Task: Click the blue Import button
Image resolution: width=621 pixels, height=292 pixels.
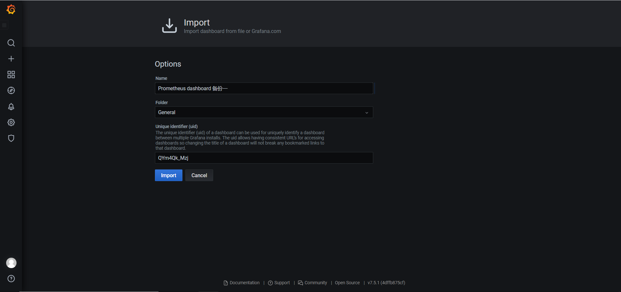Action: coord(169,175)
